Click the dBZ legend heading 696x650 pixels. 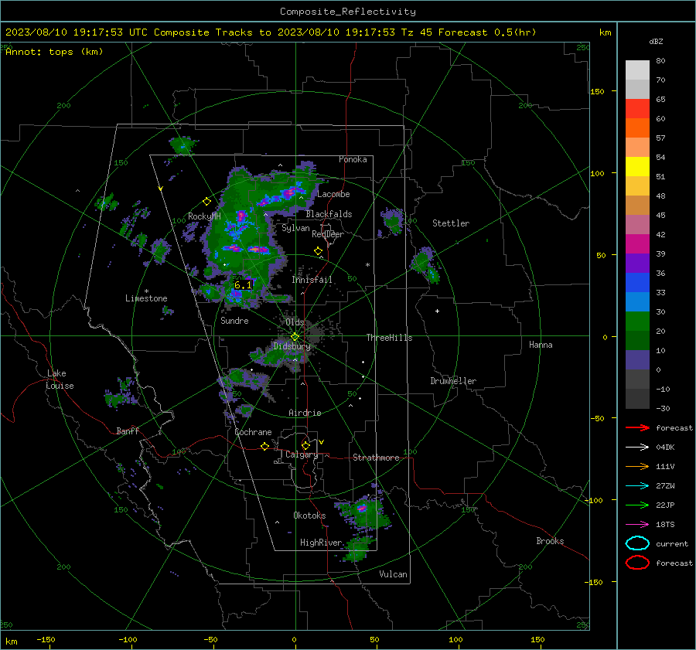click(x=656, y=42)
